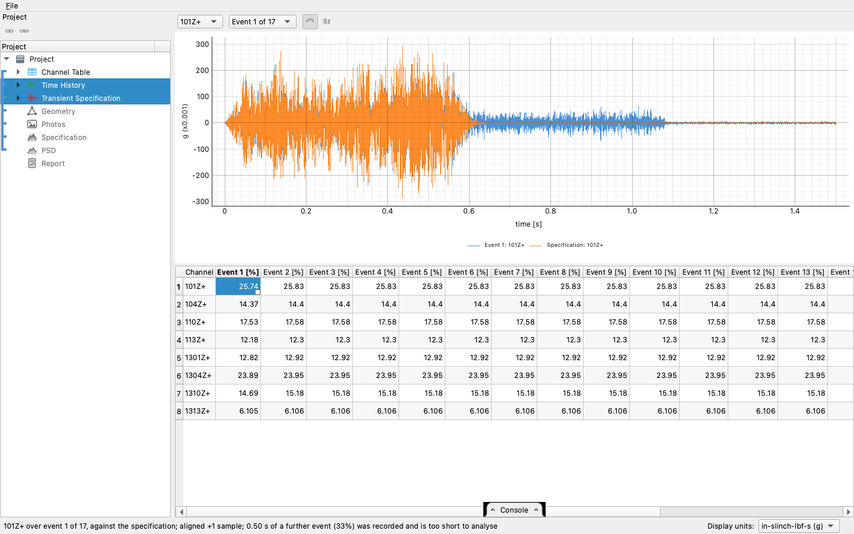Select Geometry in project tree
The image size is (854, 534).
[58, 111]
